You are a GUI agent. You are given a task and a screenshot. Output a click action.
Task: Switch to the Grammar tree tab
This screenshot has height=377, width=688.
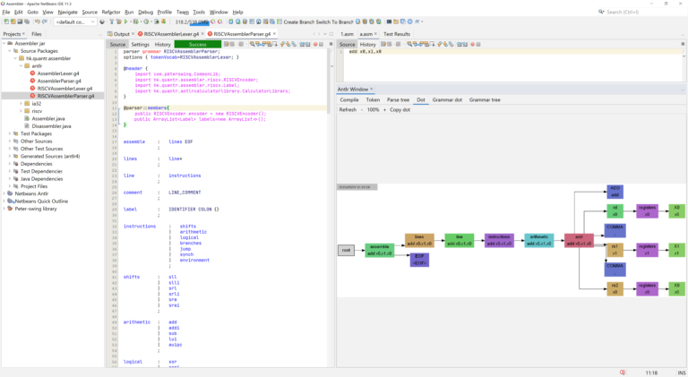tap(485, 100)
